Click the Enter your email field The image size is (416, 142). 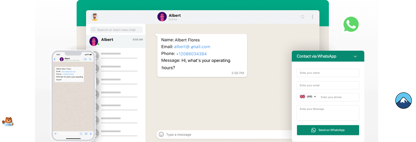(x=328, y=85)
